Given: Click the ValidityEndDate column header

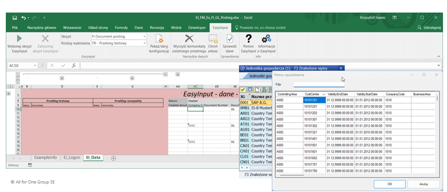Looking at the screenshot, I should (x=340, y=94).
